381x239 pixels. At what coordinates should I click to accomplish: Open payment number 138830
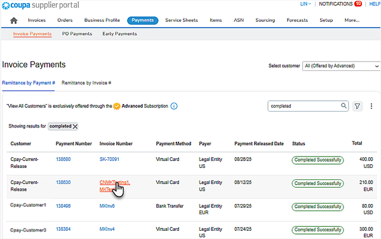pyautogui.click(x=63, y=183)
